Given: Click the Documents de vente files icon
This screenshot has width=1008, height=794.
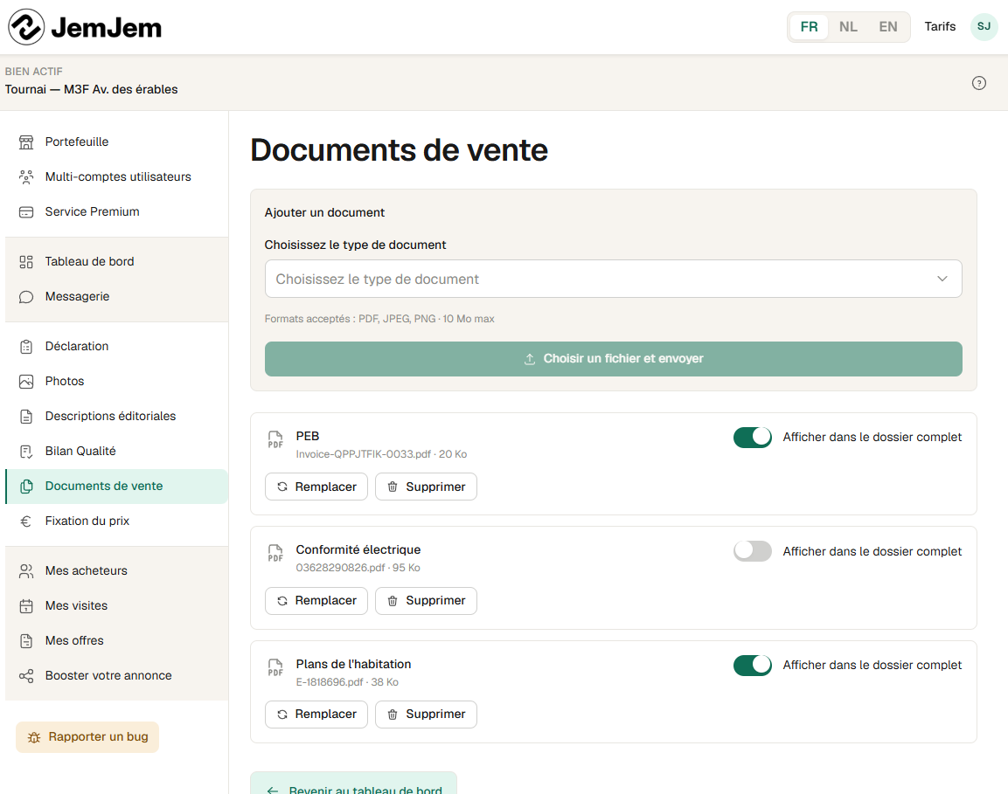Looking at the screenshot, I should click(x=26, y=487).
